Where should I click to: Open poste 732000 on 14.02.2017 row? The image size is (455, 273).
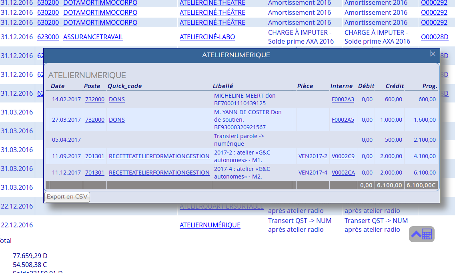(x=94, y=99)
